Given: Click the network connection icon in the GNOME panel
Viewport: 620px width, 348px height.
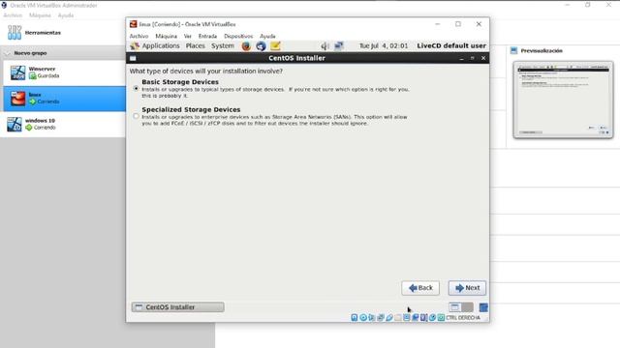Looking at the screenshot, I should tap(339, 46).
